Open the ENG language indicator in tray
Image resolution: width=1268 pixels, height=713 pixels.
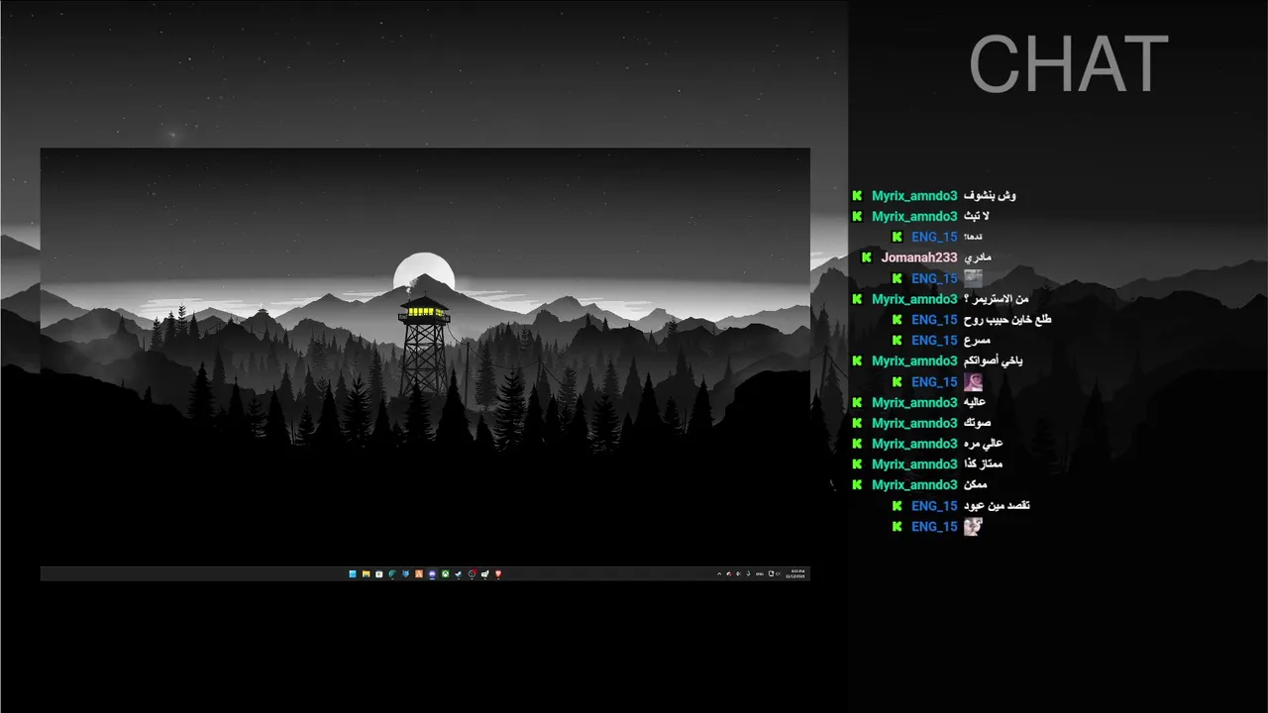click(760, 573)
